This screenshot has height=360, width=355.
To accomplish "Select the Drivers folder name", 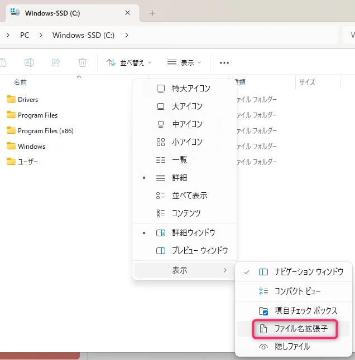I will 28,100.
